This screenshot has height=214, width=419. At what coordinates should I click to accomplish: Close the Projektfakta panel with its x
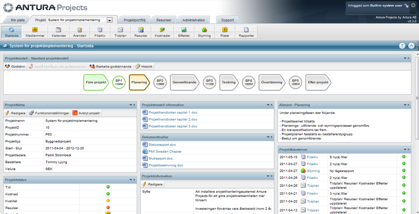[x=134, y=105]
